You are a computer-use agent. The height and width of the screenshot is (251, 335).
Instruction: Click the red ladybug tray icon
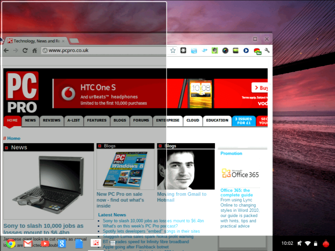click(x=326, y=243)
